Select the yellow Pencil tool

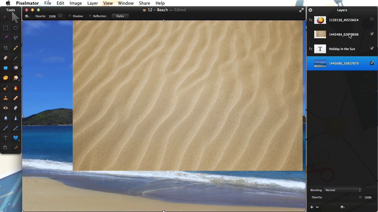[16, 48]
